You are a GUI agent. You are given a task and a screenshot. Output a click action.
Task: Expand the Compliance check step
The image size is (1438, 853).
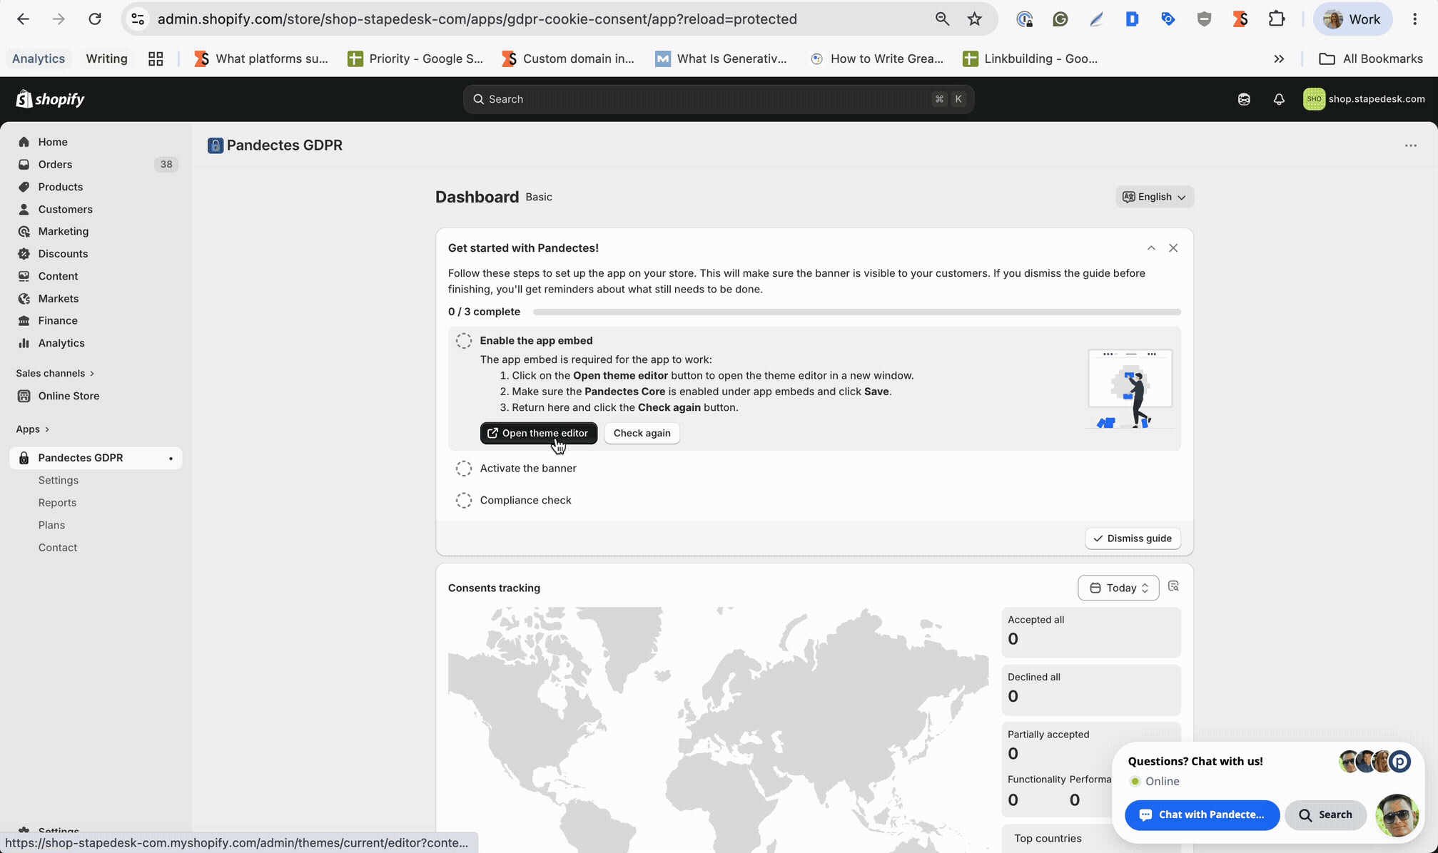pyautogui.click(x=526, y=501)
